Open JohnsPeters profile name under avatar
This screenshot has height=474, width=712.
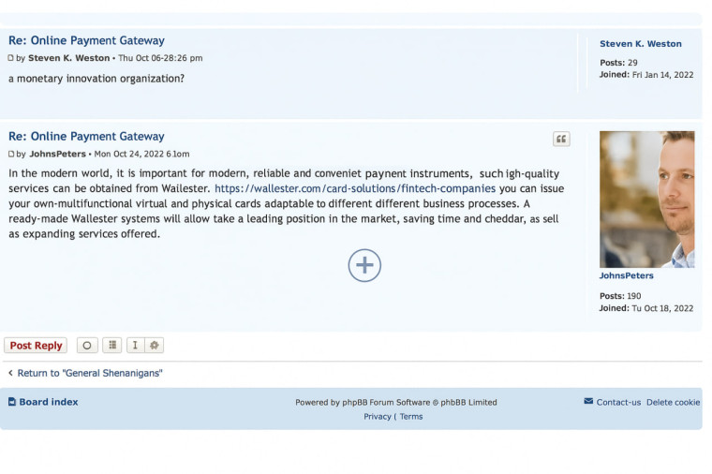coord(626,276)
